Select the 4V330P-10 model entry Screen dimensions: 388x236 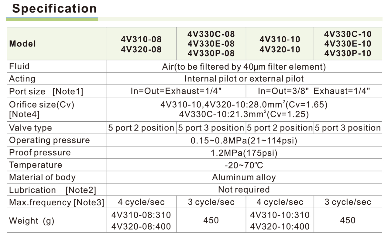[x=348, y=53]
